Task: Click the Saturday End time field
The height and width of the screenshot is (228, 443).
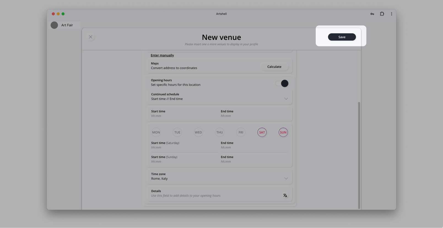Action: click(x=254, y=145)
